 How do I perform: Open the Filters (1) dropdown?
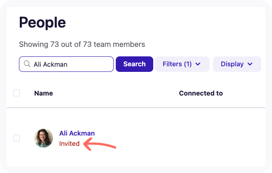pyautogui.click(x=182, y=64)
